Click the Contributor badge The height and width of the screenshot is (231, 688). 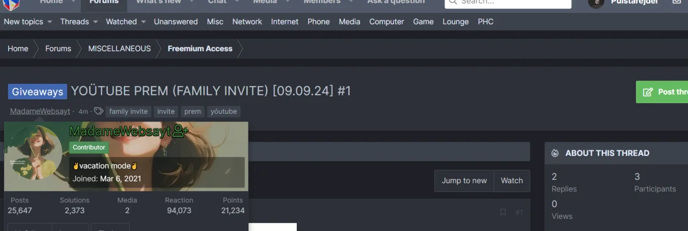[x=89, y=147]
